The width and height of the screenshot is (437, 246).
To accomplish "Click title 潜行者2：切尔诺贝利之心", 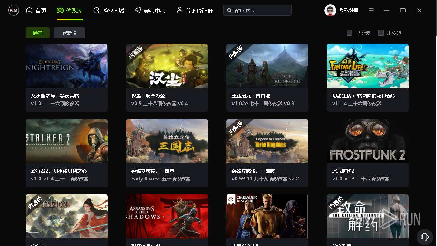I will pyautogui.click(x=59, y=171).
